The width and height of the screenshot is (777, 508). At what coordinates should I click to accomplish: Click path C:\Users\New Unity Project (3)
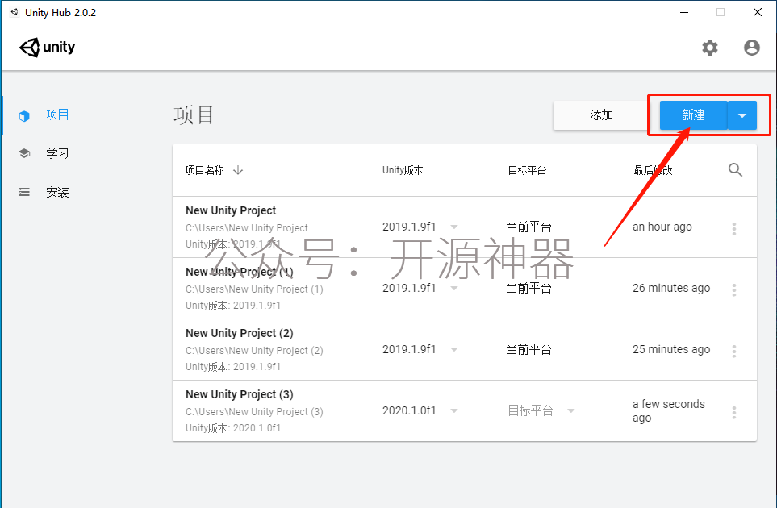[x=254, y=412]
